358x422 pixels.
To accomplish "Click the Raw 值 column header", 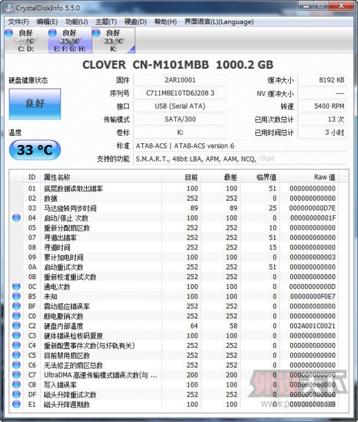I will click(x=309, y=177).
